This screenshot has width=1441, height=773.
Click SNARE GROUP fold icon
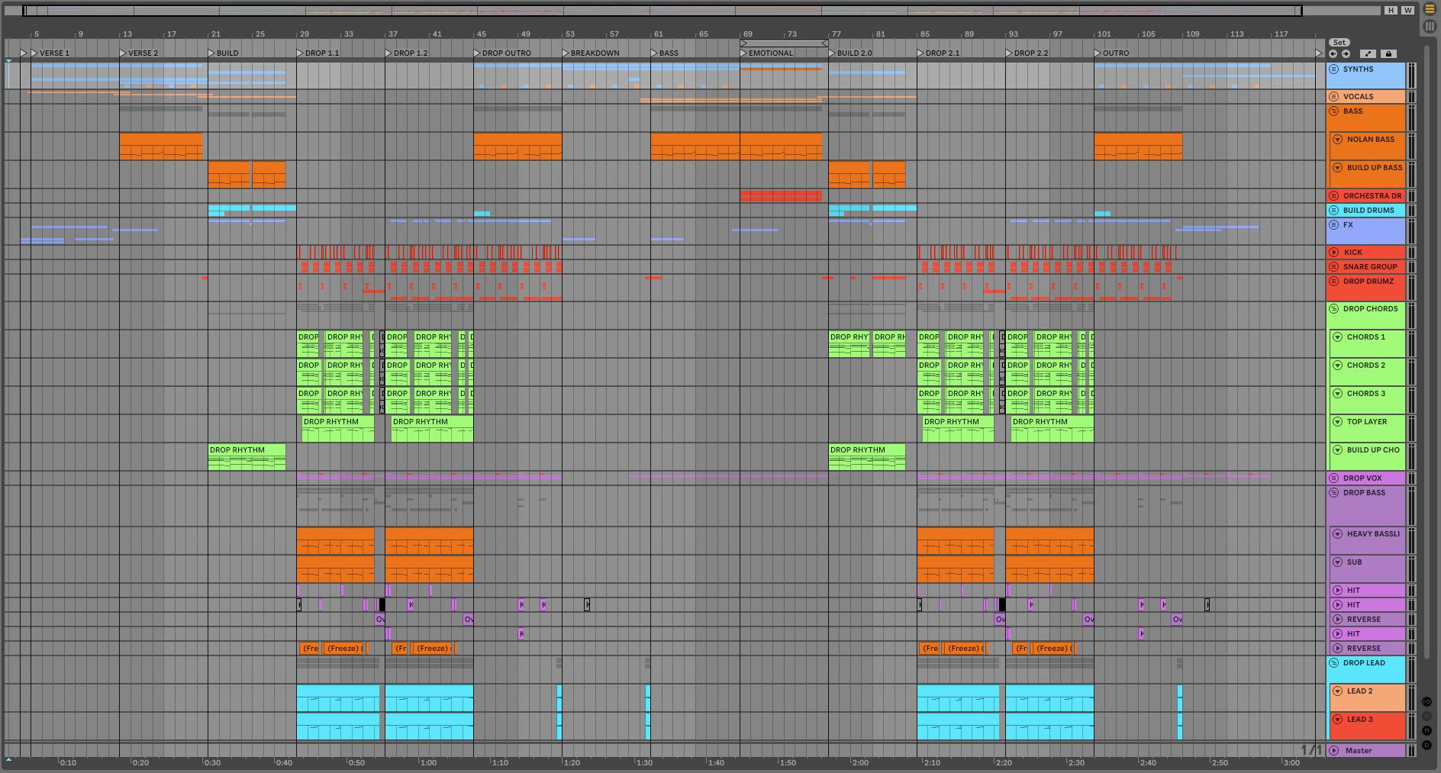coord(1334,267)
